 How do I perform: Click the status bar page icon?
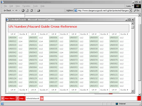click(x=2, y=104)
